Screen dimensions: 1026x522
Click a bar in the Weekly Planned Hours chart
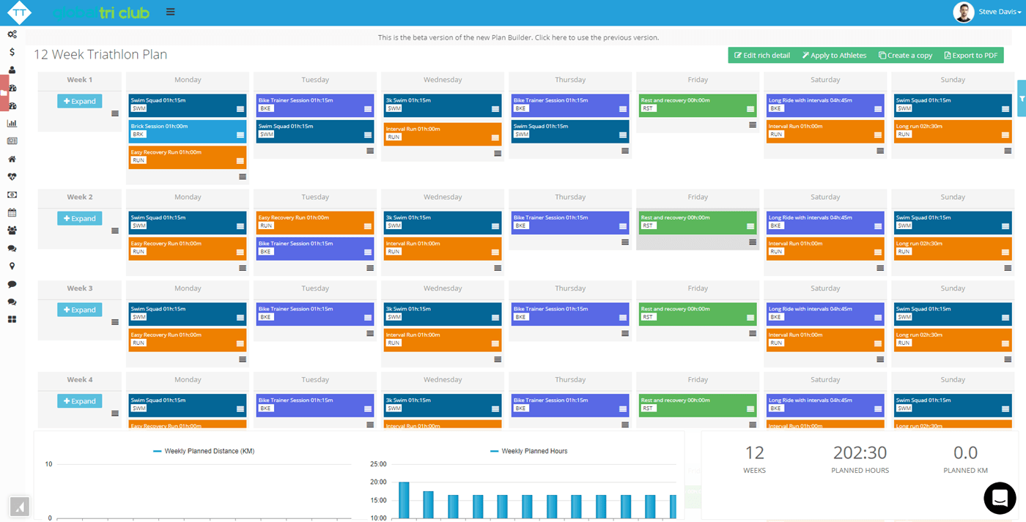point(403,498)
